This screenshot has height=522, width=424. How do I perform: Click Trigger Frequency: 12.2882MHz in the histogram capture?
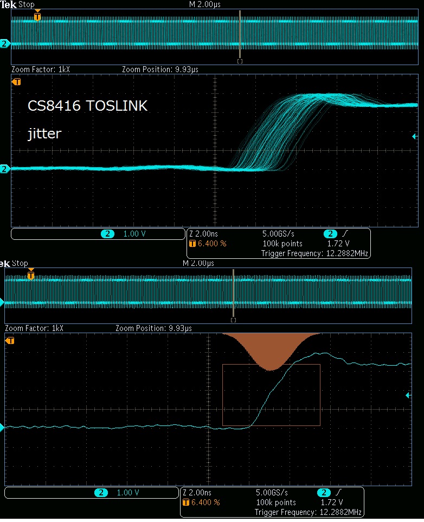(309, 512)
